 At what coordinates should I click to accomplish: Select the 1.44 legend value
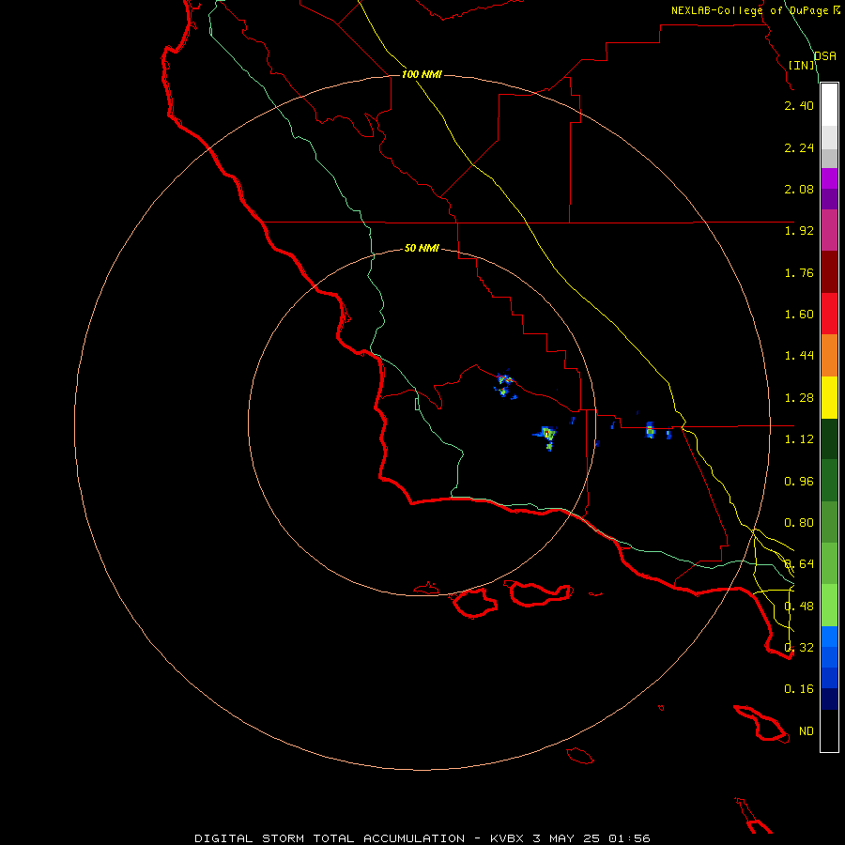tap(799, 356)
